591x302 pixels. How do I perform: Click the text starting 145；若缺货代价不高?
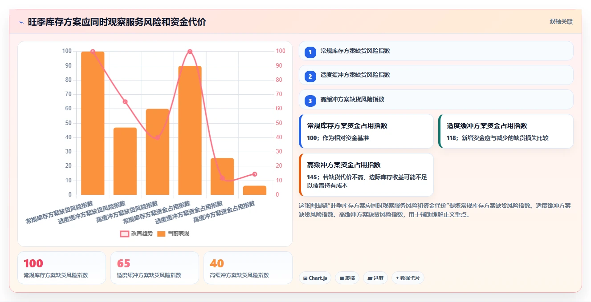(367, 181)
